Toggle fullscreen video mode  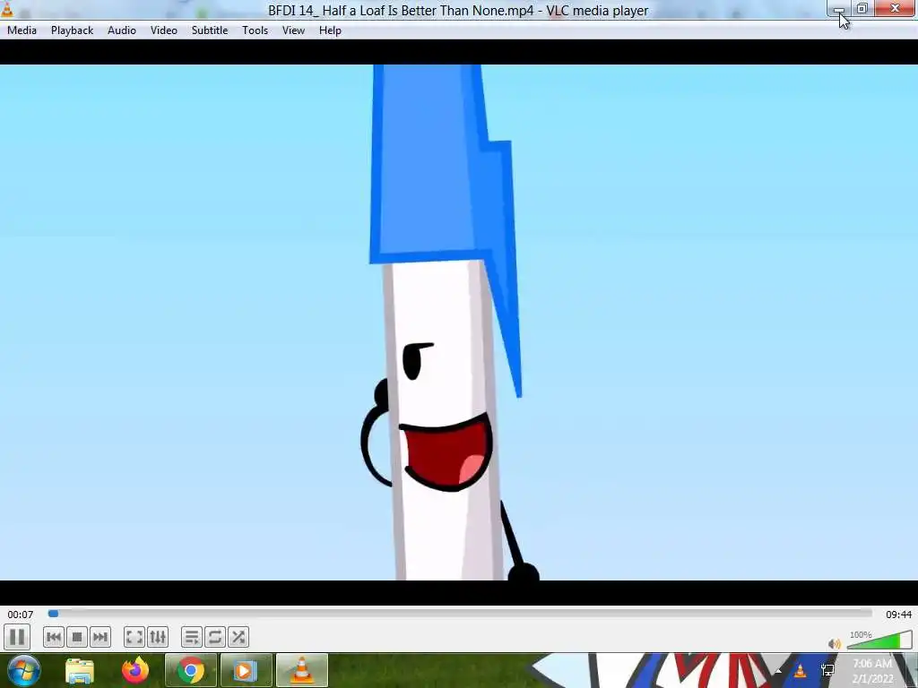pyautogui.click(x=134, y=637)
